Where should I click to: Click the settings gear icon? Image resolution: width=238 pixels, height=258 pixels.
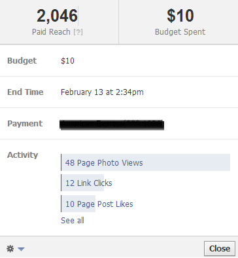[x=10, y=249]
